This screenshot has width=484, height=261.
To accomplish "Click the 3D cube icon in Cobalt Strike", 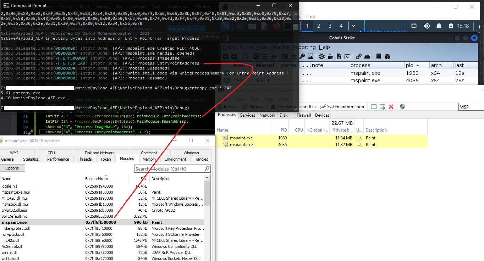I will [x=387, y=56].
